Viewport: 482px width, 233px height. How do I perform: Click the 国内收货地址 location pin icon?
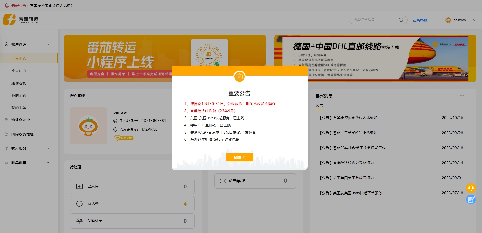[6, 134]
